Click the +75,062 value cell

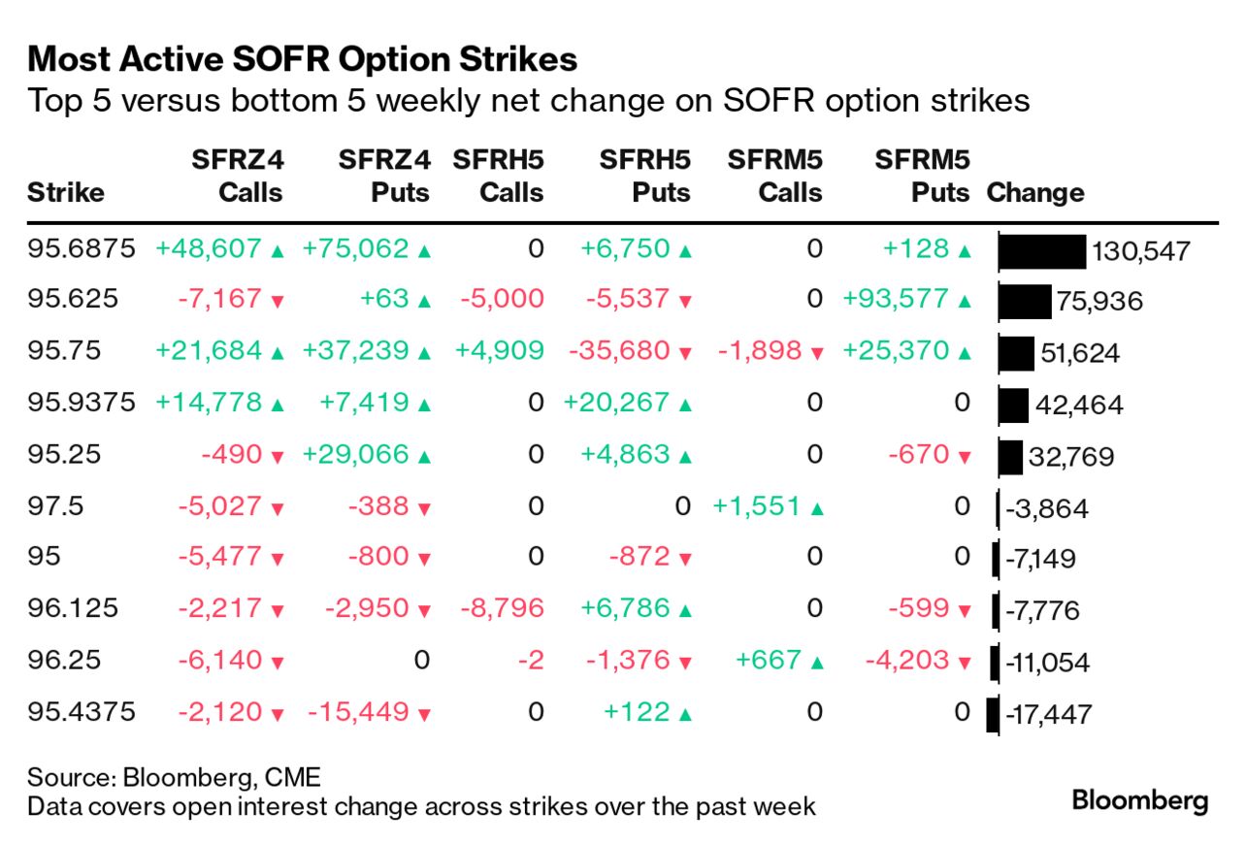(x=355, y=249)
